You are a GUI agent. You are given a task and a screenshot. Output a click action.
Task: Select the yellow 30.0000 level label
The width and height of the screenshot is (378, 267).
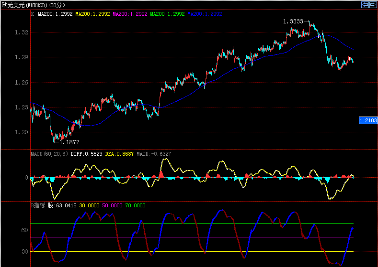89,205
